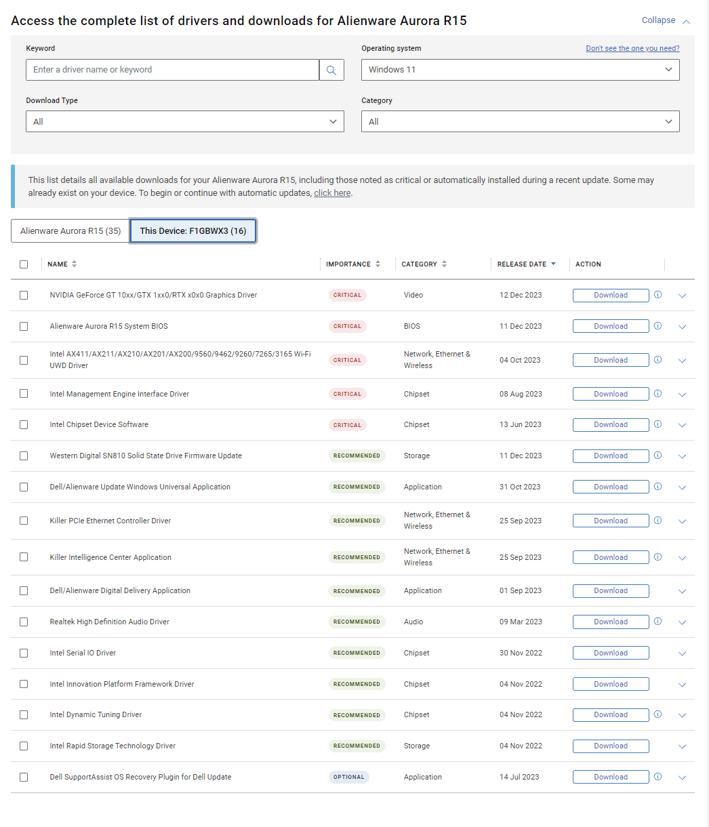Image resolution: width=709 pixels, height=827 pixels.
Task: Expand details for Intel Innovation Platform Framework Driver
Action: click(682, 685)
